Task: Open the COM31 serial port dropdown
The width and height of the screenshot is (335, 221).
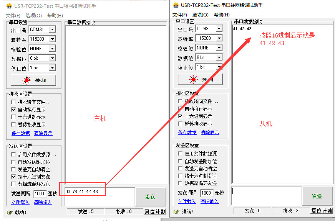Action: click(x=52, y=29)
